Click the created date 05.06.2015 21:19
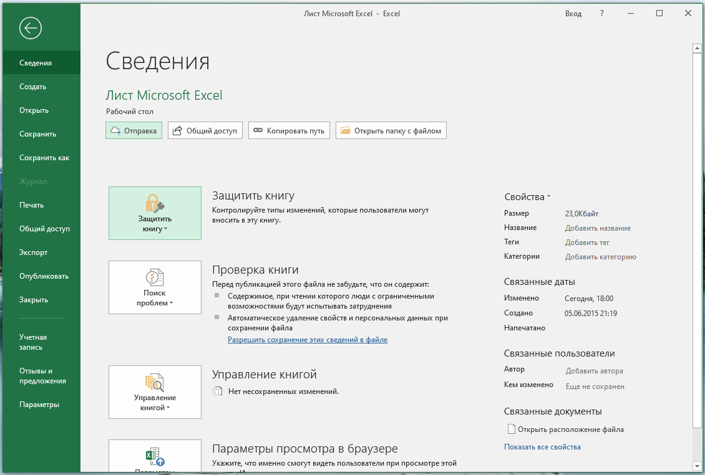 point(591,313)
